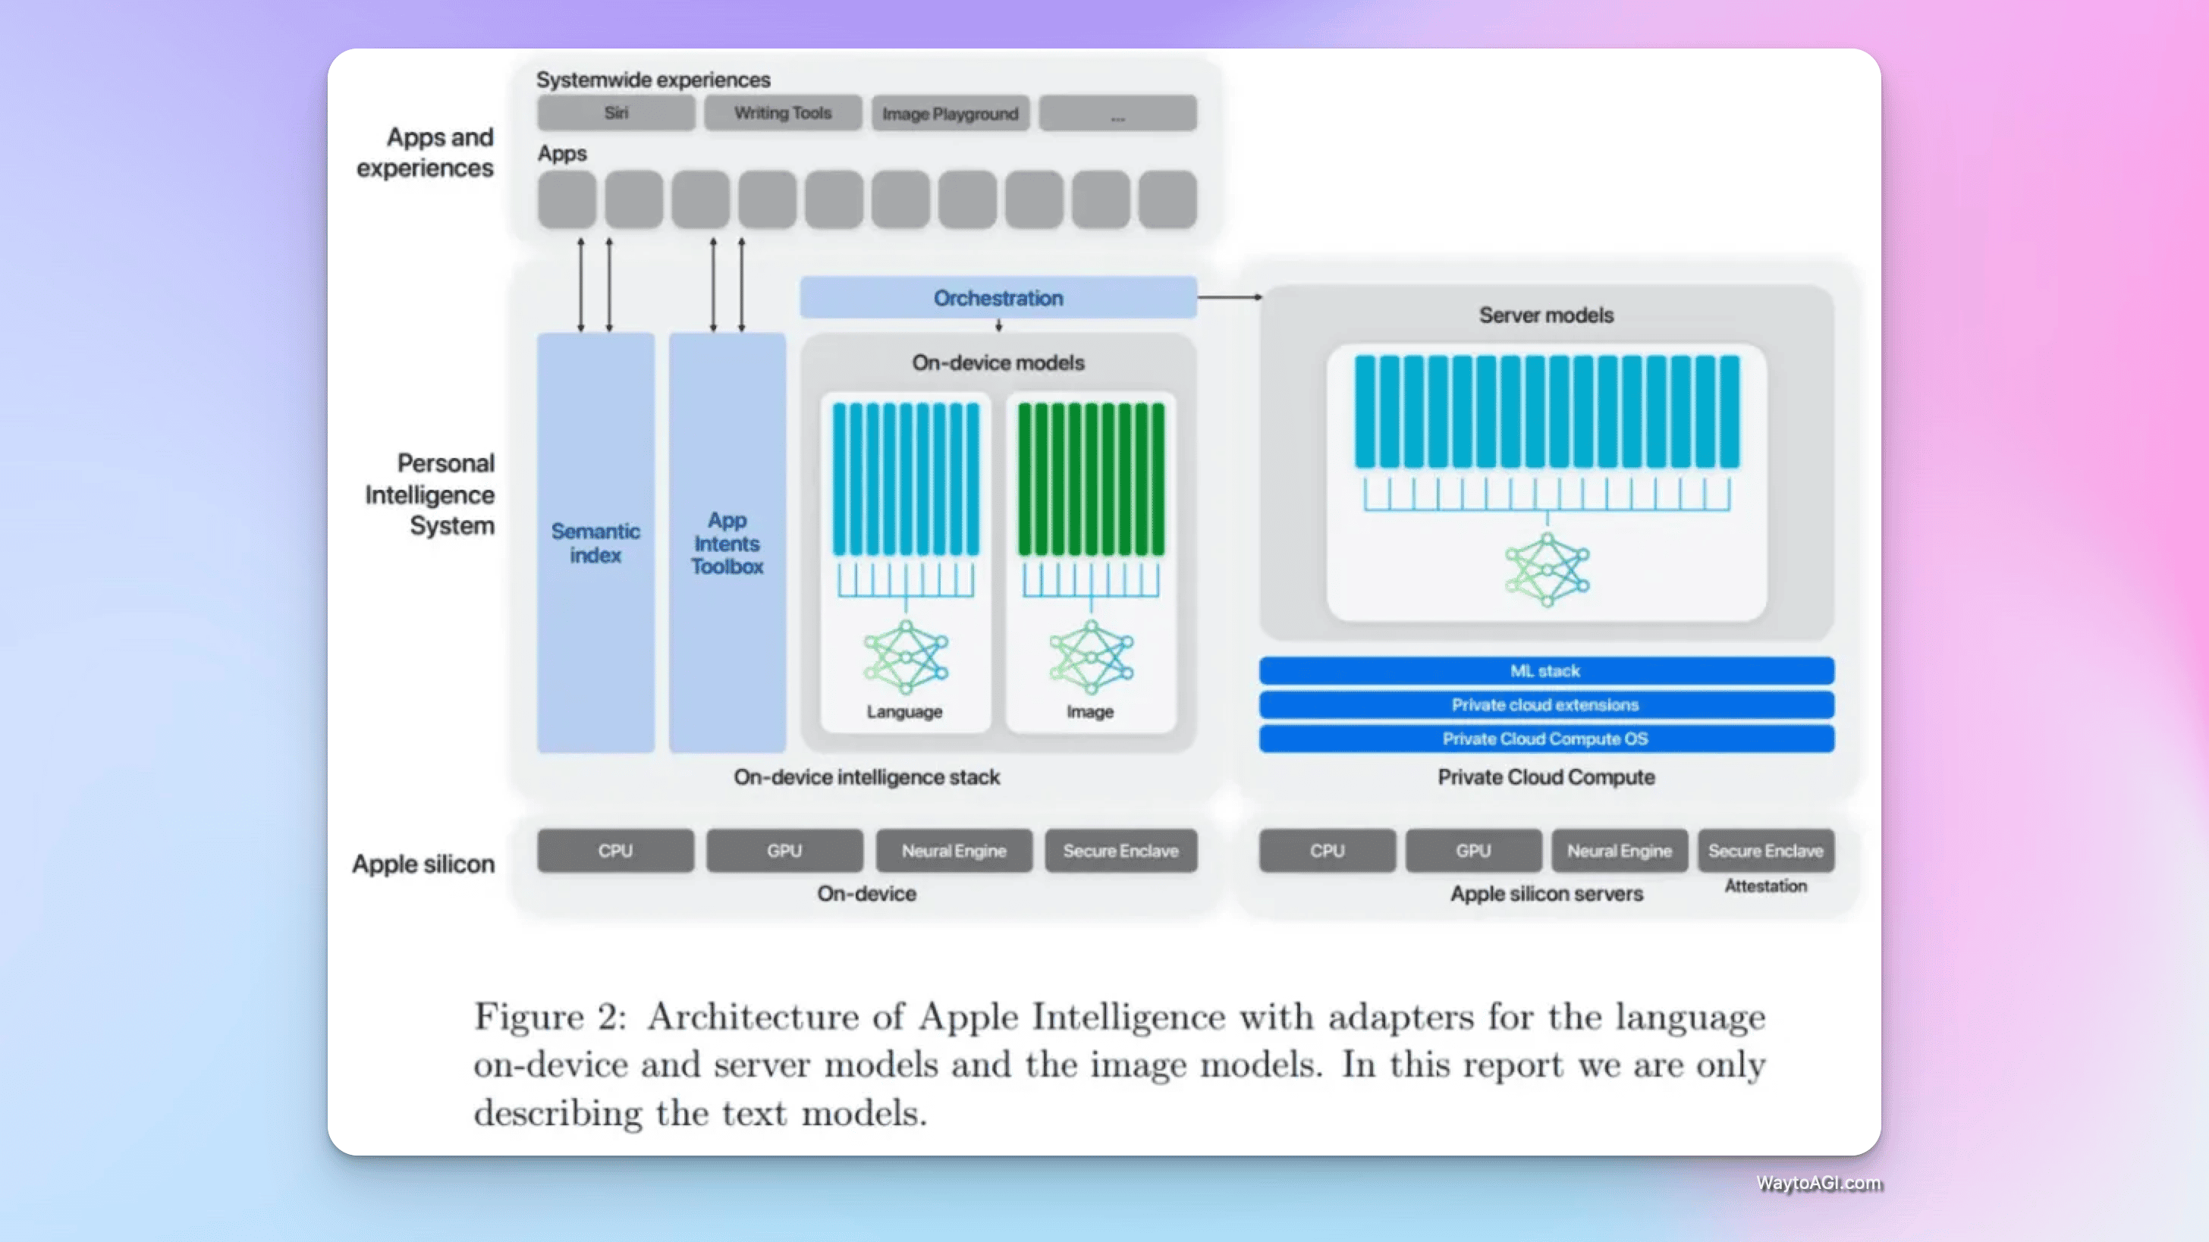Click the CPU block in on-device section
The width and height of the screenshot is (2209, 1242).
pos(613,849)
